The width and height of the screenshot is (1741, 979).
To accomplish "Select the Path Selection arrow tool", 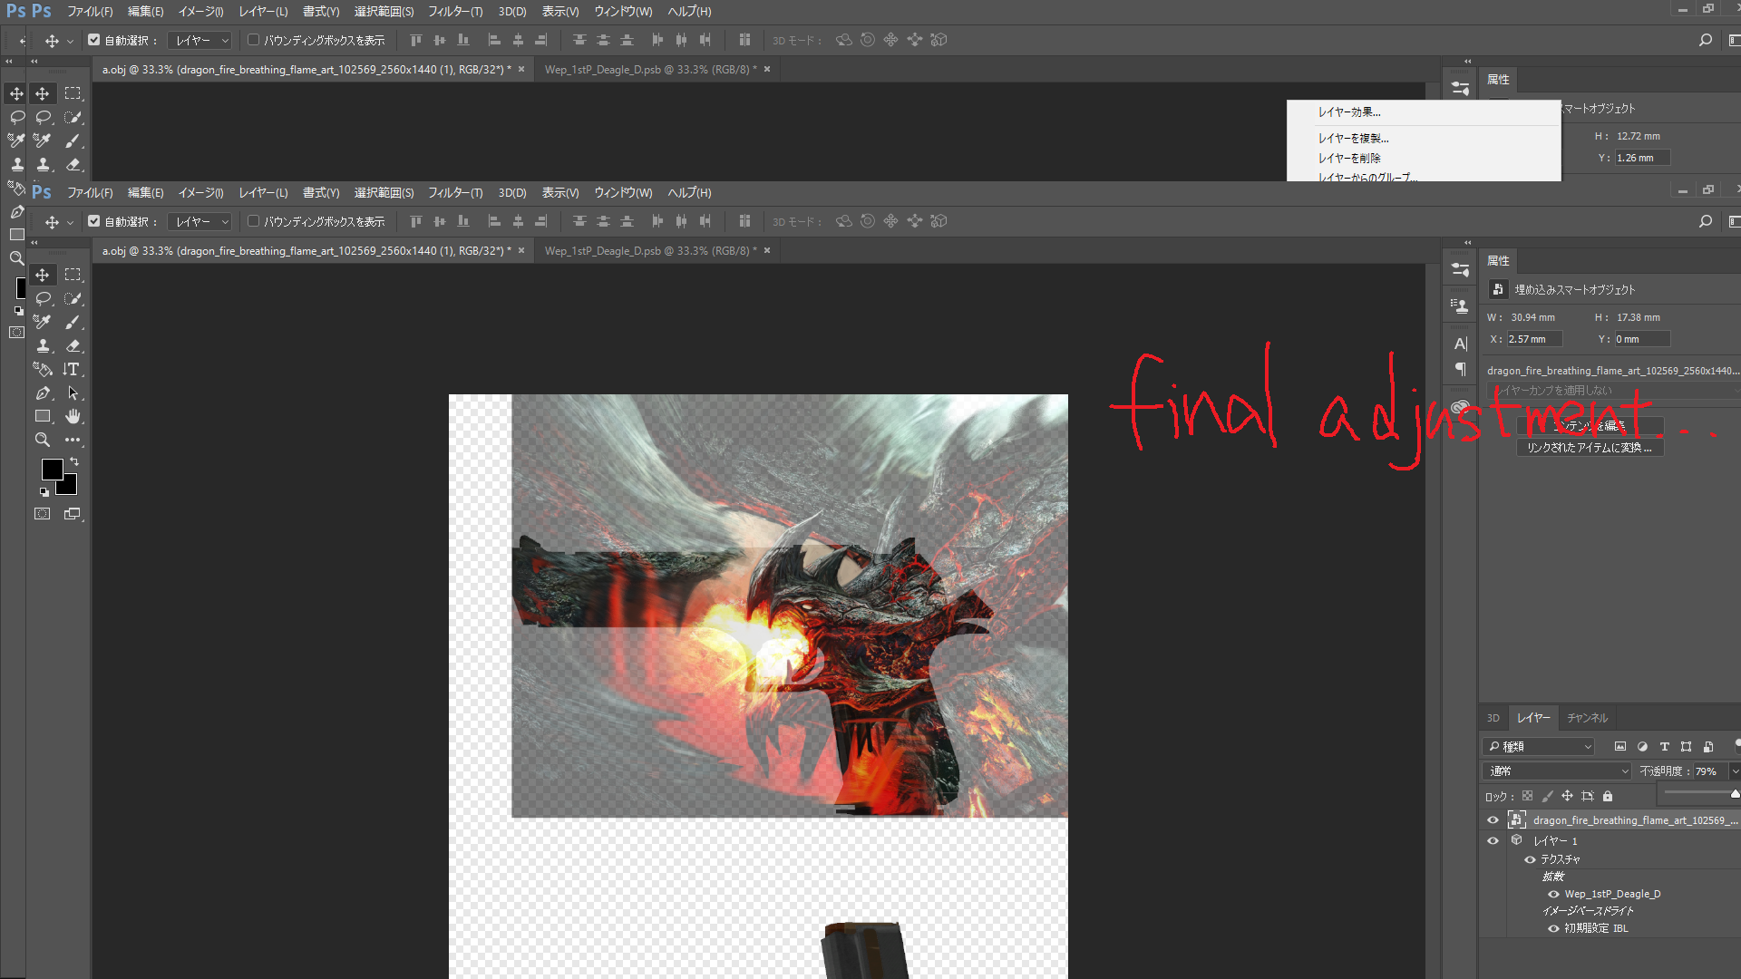I will tap(73, 393).
